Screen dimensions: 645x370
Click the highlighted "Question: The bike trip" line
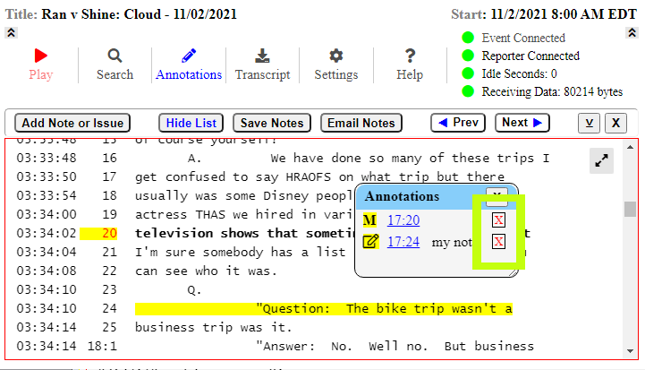coord(324,308)
